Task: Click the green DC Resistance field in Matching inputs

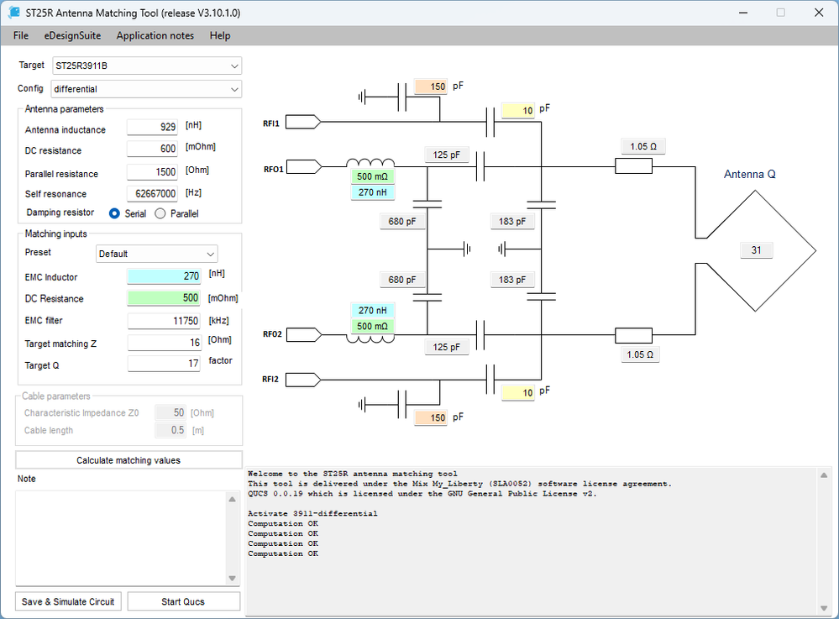Action: click(164, 298)
